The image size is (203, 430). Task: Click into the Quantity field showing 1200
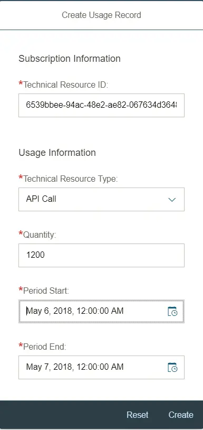[101, 255]
